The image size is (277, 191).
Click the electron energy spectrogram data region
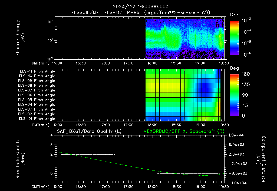pyautogui.click(x=185, y=39)
